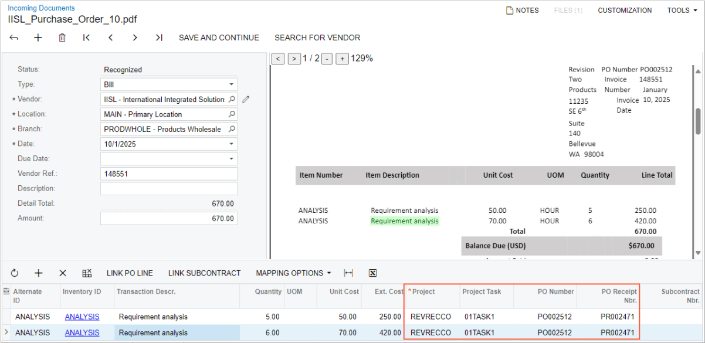The image size is (705, 343).
Task: Refresh the detail lines grid
Action: [x=15, y=273]
